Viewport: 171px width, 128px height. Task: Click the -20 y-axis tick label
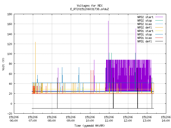pos(10,114)
